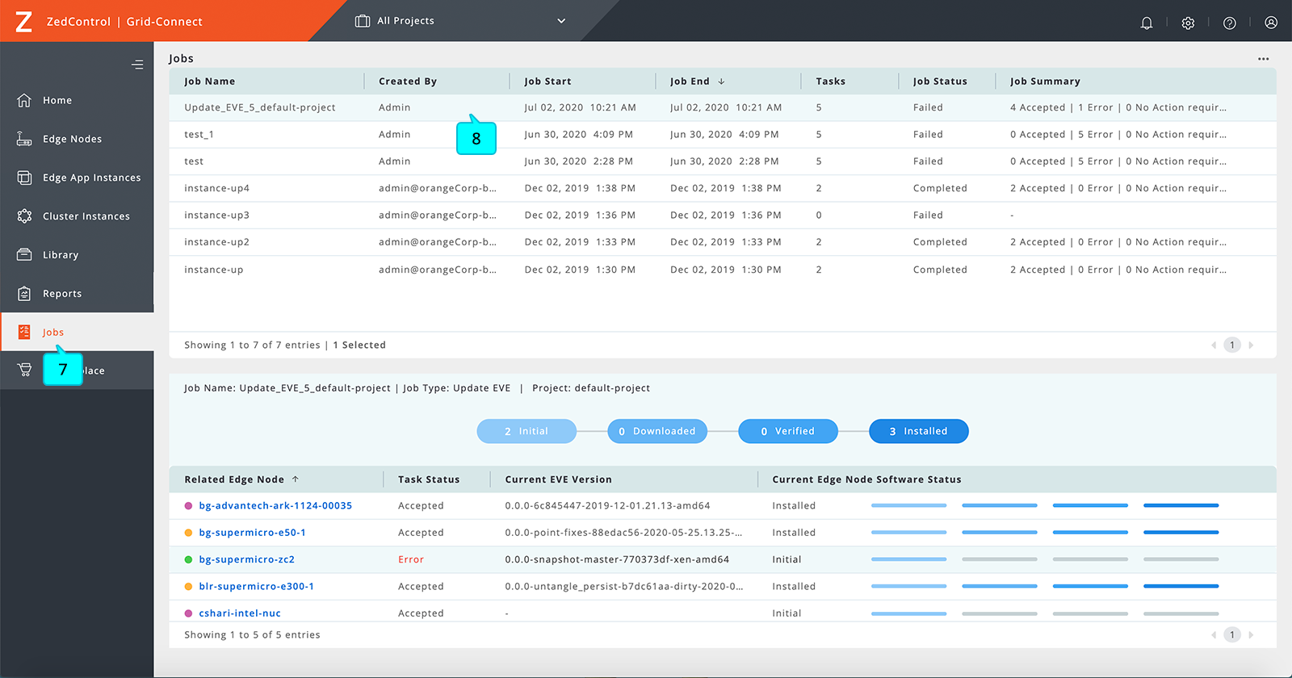The image size is (1292, 678).
Task: Click the Cluster Instances sidebar icon
Action: point(25,216)
